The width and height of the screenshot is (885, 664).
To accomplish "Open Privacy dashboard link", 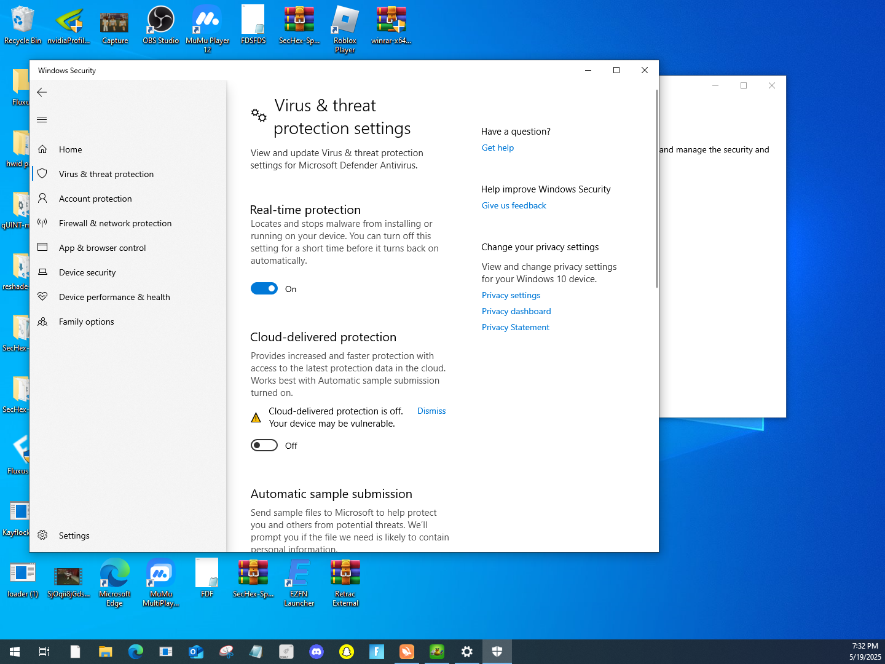I will [x=516, y=311].
